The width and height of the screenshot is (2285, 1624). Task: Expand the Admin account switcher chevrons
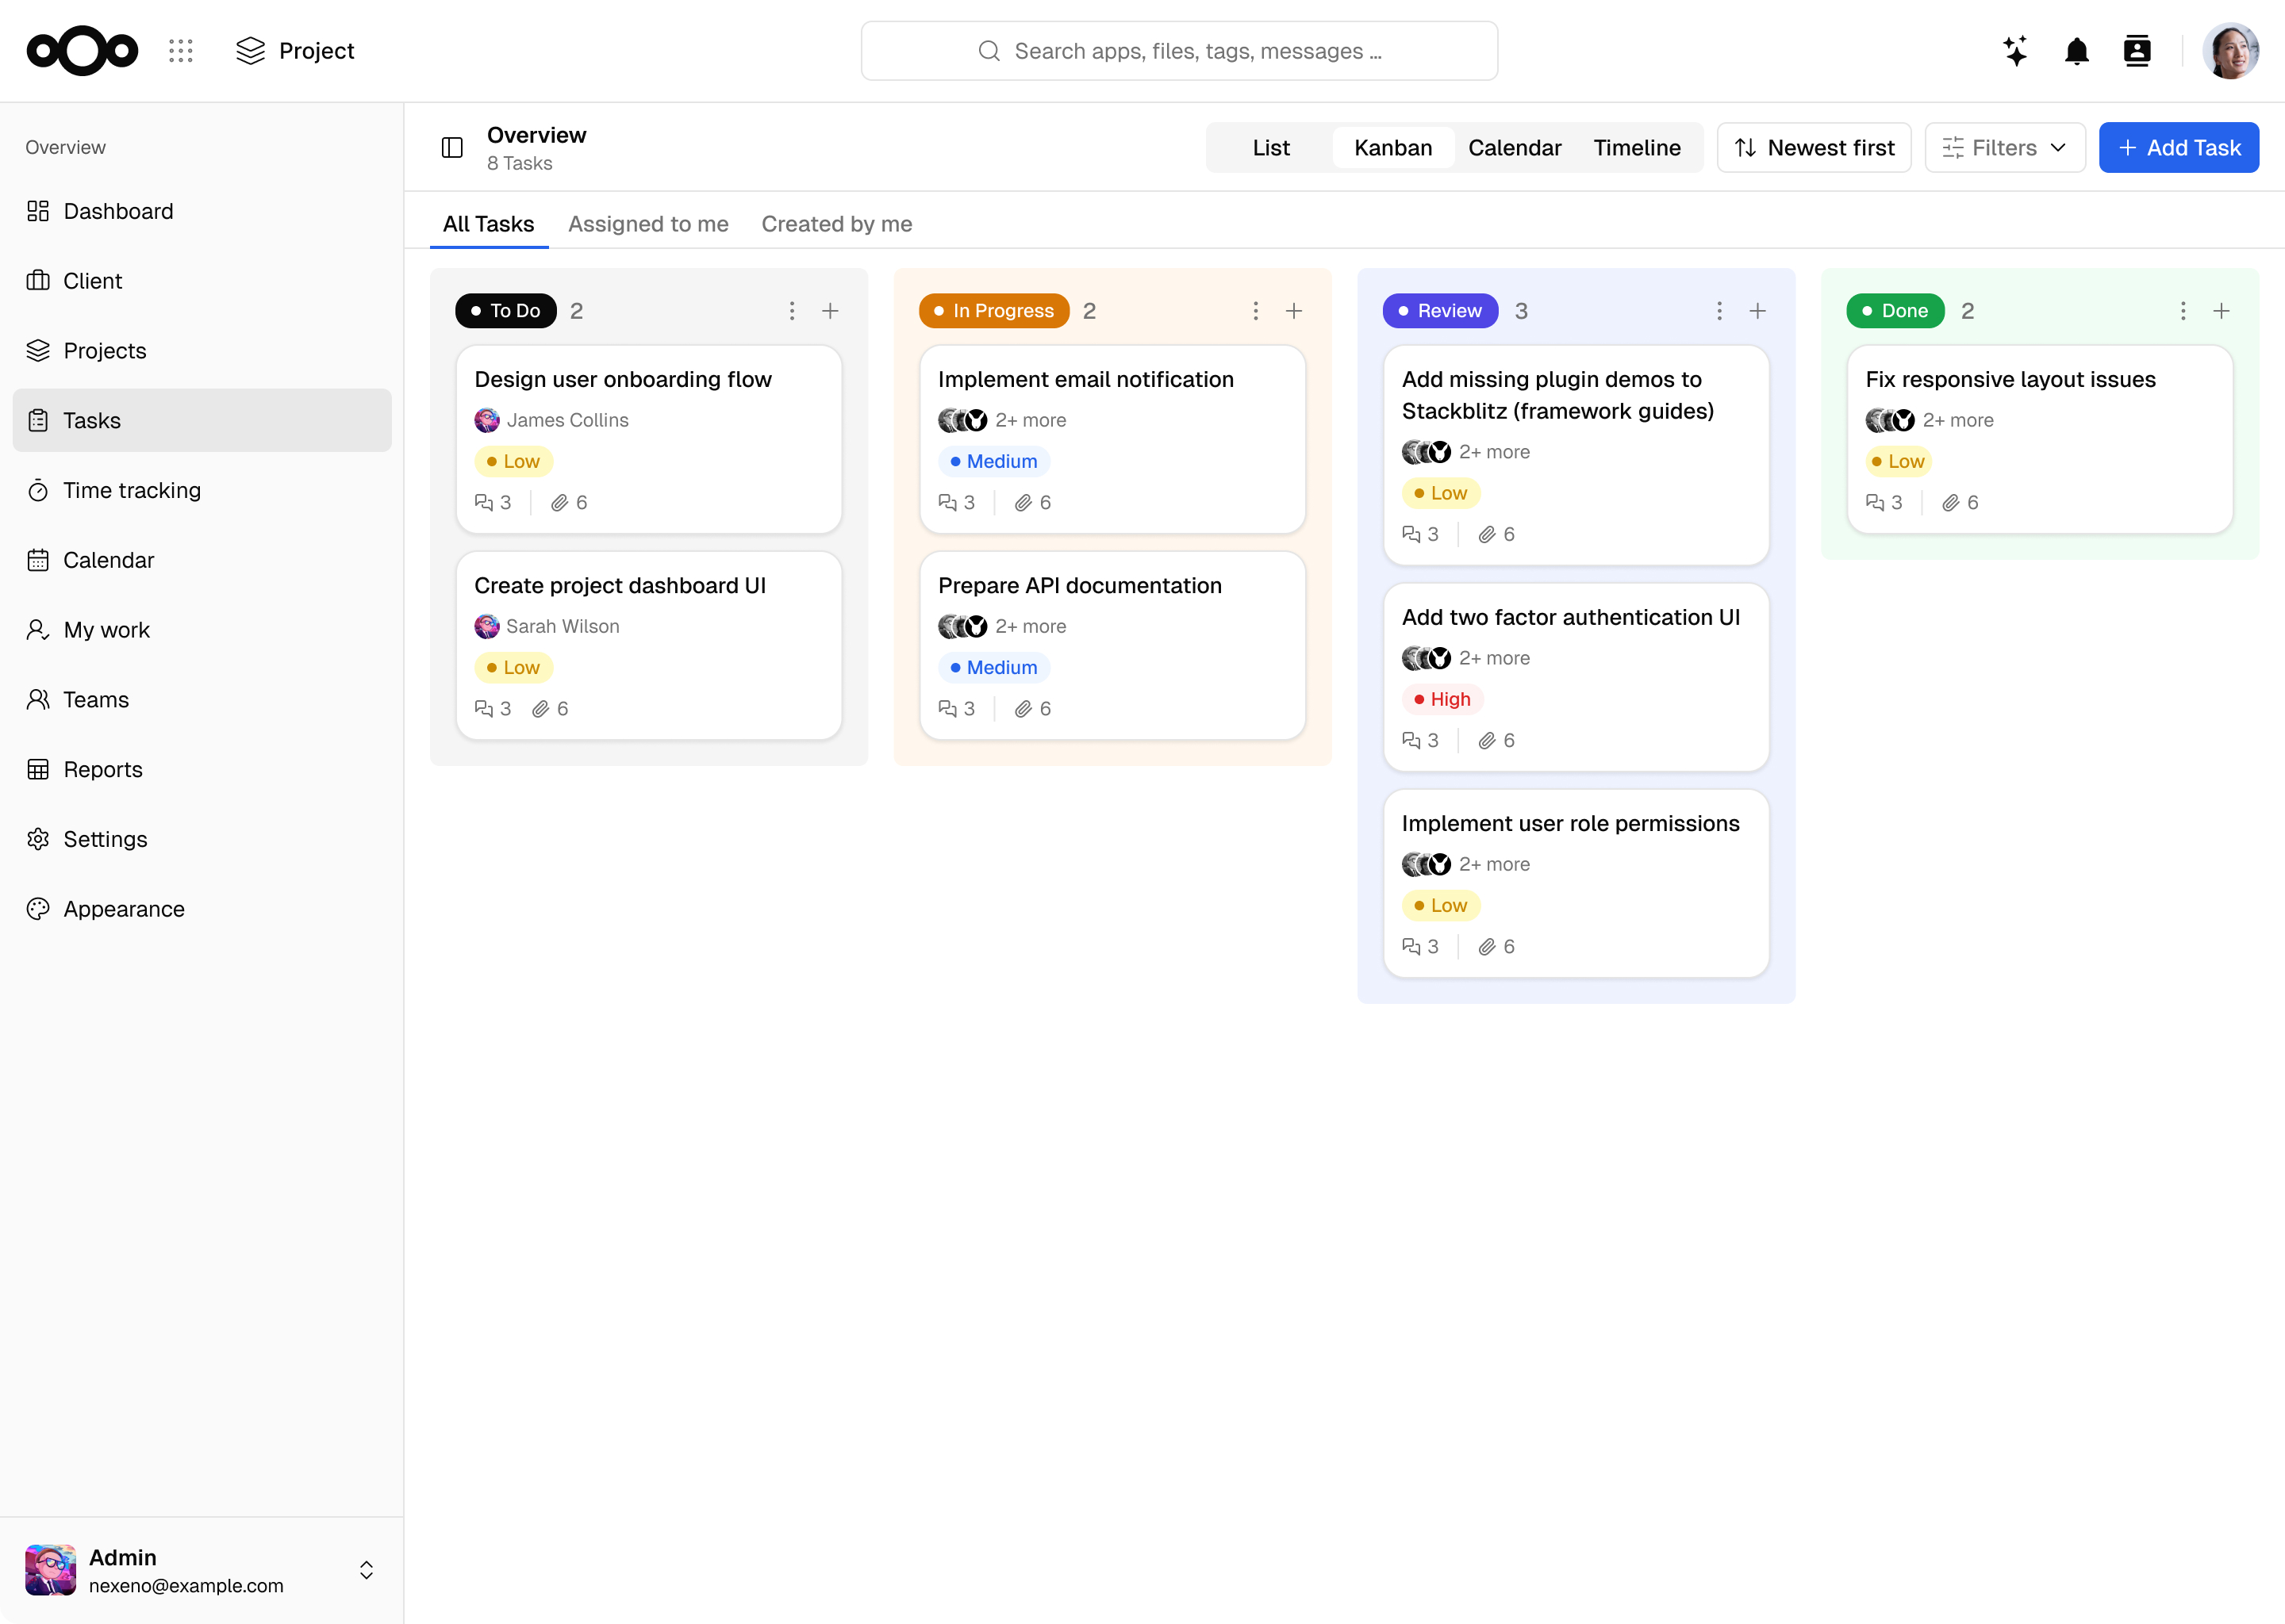click(367, 1570)
